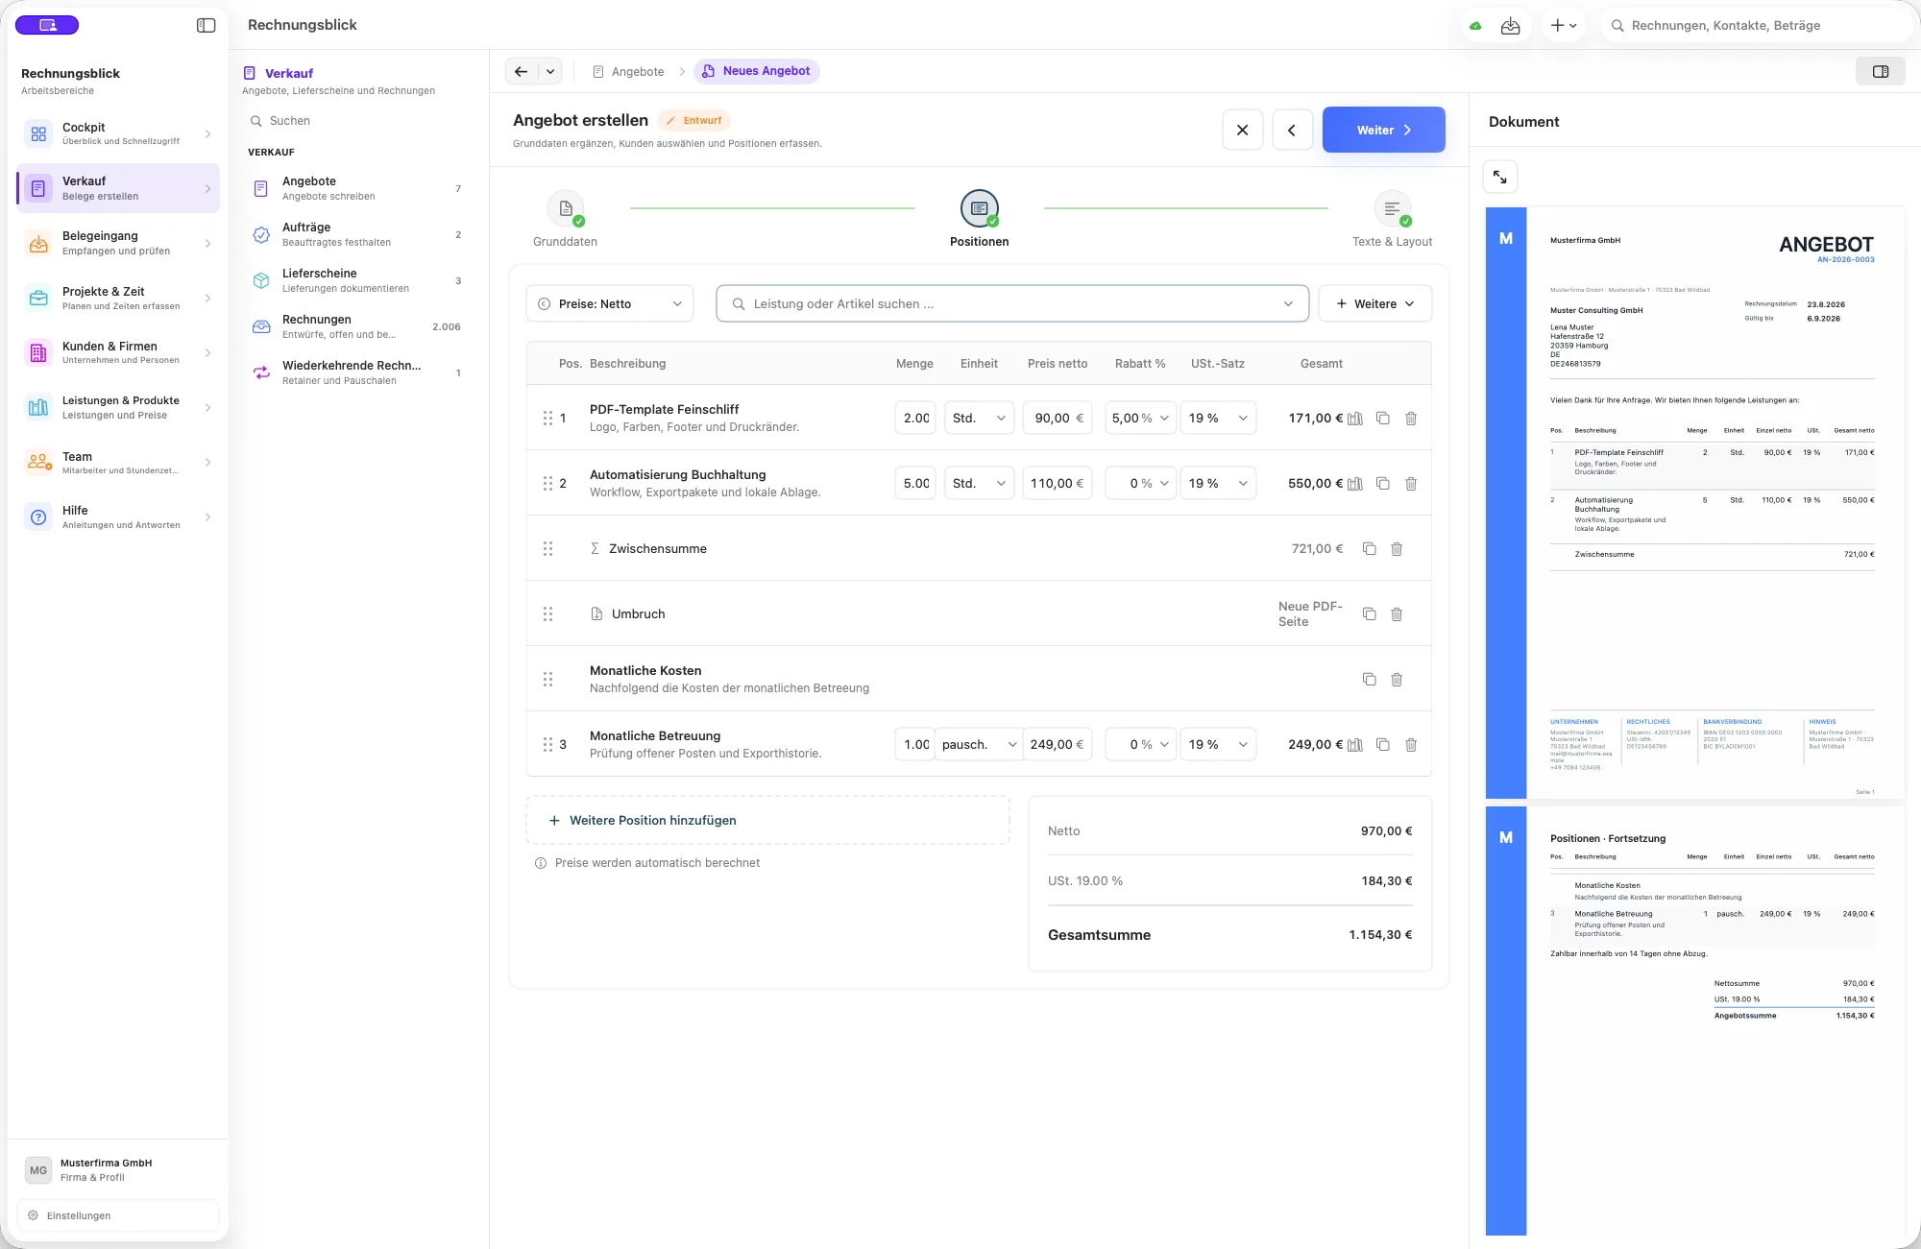Toggle the right document panel icon

[x=1881, y=71]
